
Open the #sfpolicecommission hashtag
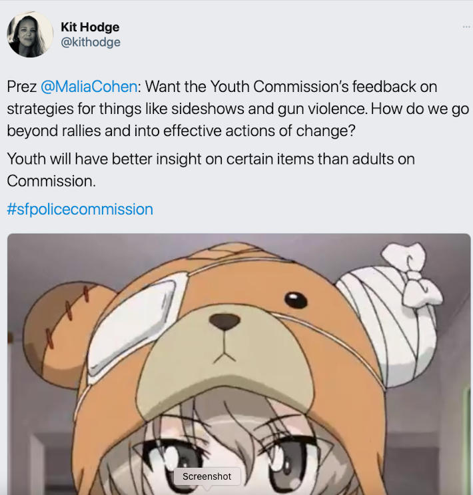[80, 209]
